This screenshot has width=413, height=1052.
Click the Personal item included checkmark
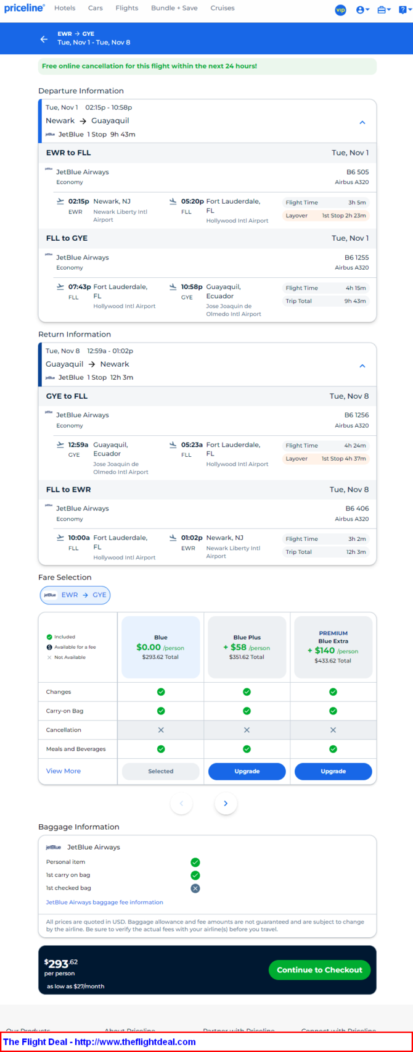(x=195, y=862)
